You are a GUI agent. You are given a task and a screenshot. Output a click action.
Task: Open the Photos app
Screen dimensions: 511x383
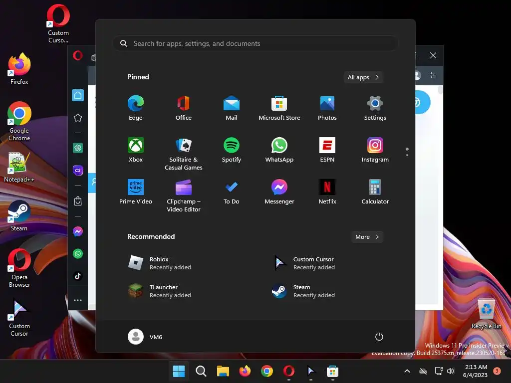click(x=327, y=108)
